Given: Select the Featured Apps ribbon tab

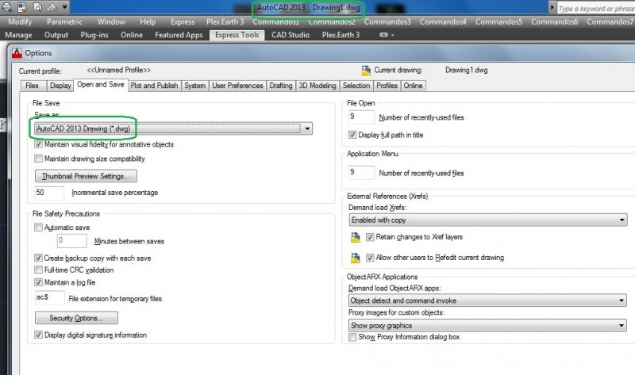Looking at the screenshot, I should 179,35.
